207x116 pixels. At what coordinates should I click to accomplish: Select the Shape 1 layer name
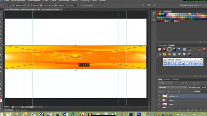click(x=172, y=100)
